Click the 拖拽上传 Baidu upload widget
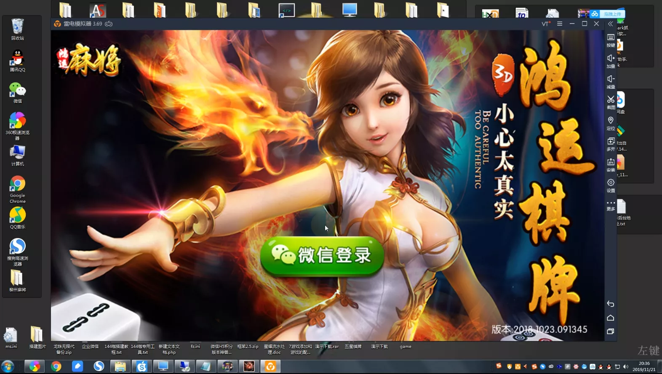 click(607, 14)
